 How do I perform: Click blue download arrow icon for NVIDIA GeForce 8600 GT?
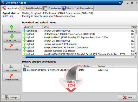point(24,31)
